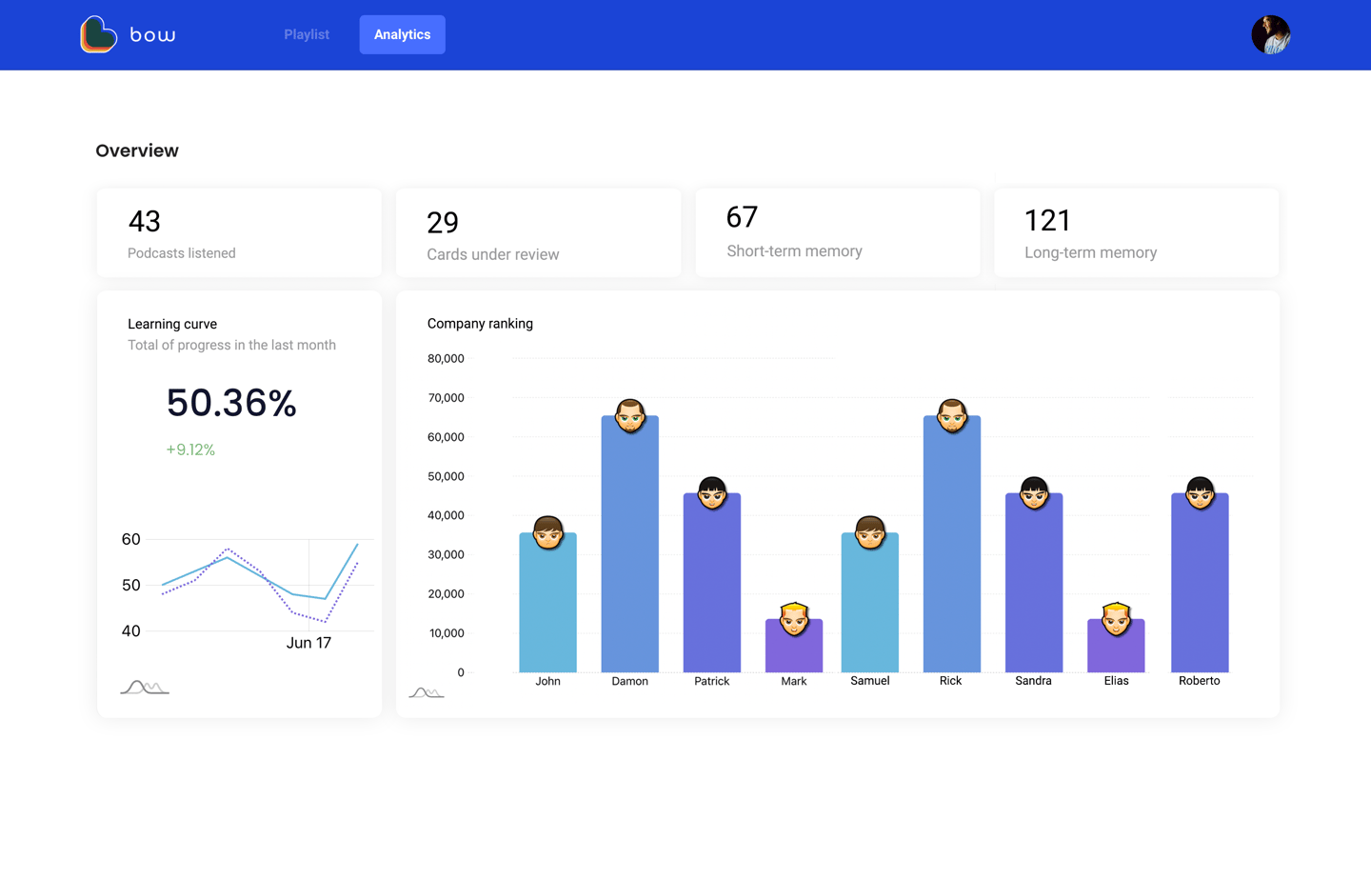Click the John name label under chart
The image size is (1371, 879).
[547, 681]
